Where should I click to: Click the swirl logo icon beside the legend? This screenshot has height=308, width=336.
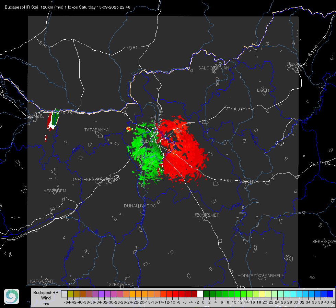tap(12, 296)
